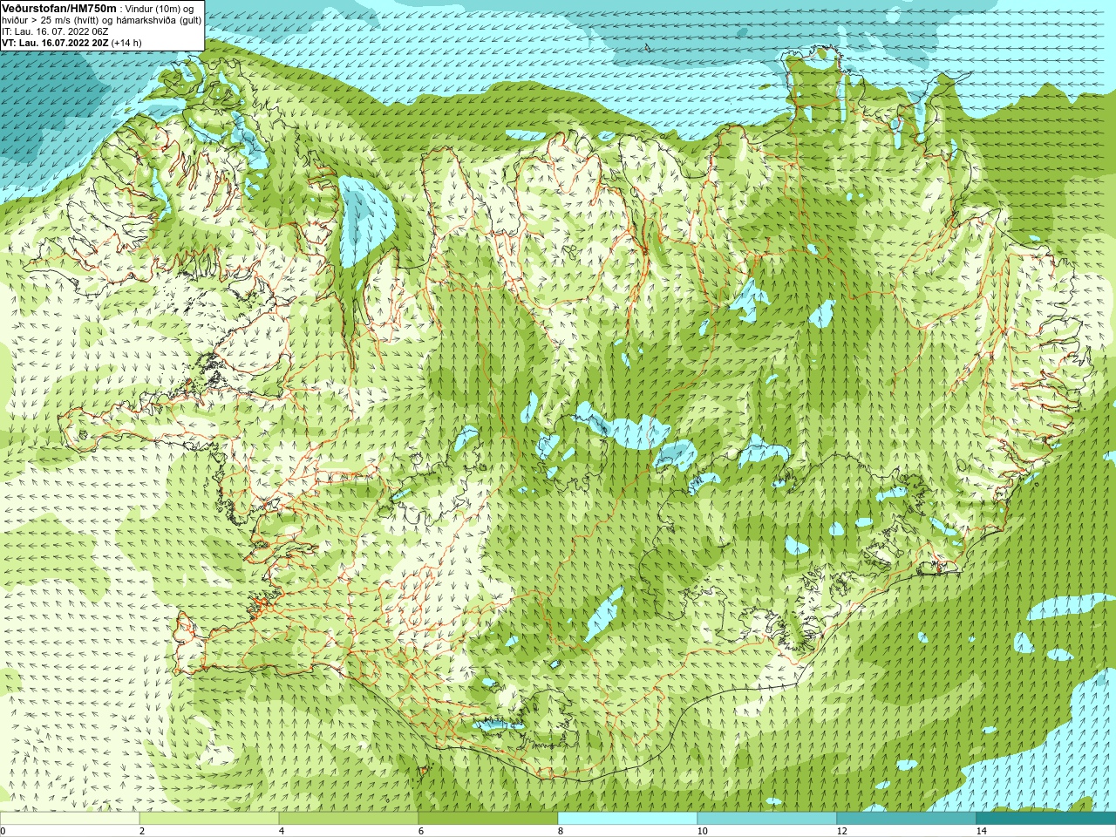Click the 'IT: Lau. 16. 07. 2022 06Z' line
Image resolution: width=1116 pixels, height=837 pixels.
(x=55, y=31)
